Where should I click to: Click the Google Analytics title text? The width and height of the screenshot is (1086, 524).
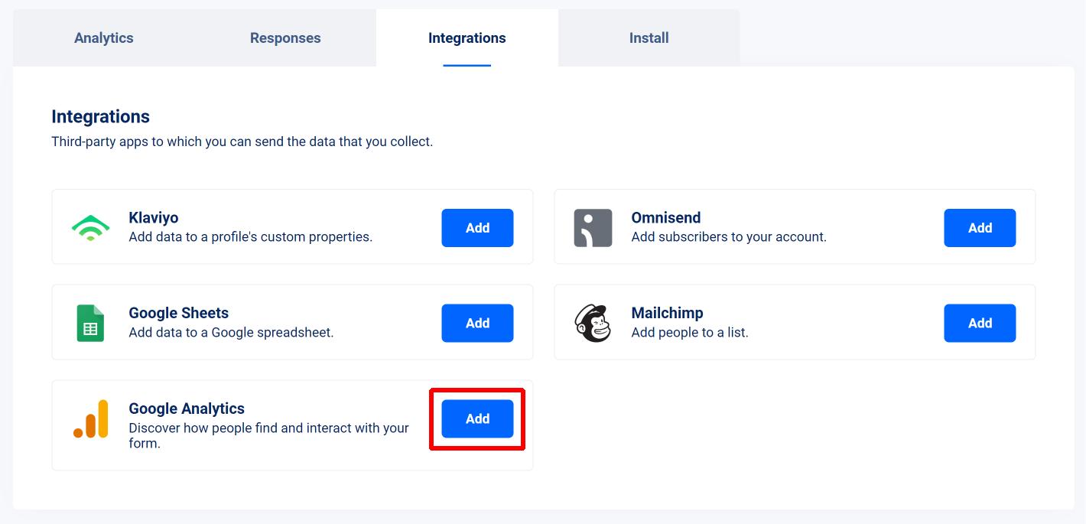pos(187,408)
